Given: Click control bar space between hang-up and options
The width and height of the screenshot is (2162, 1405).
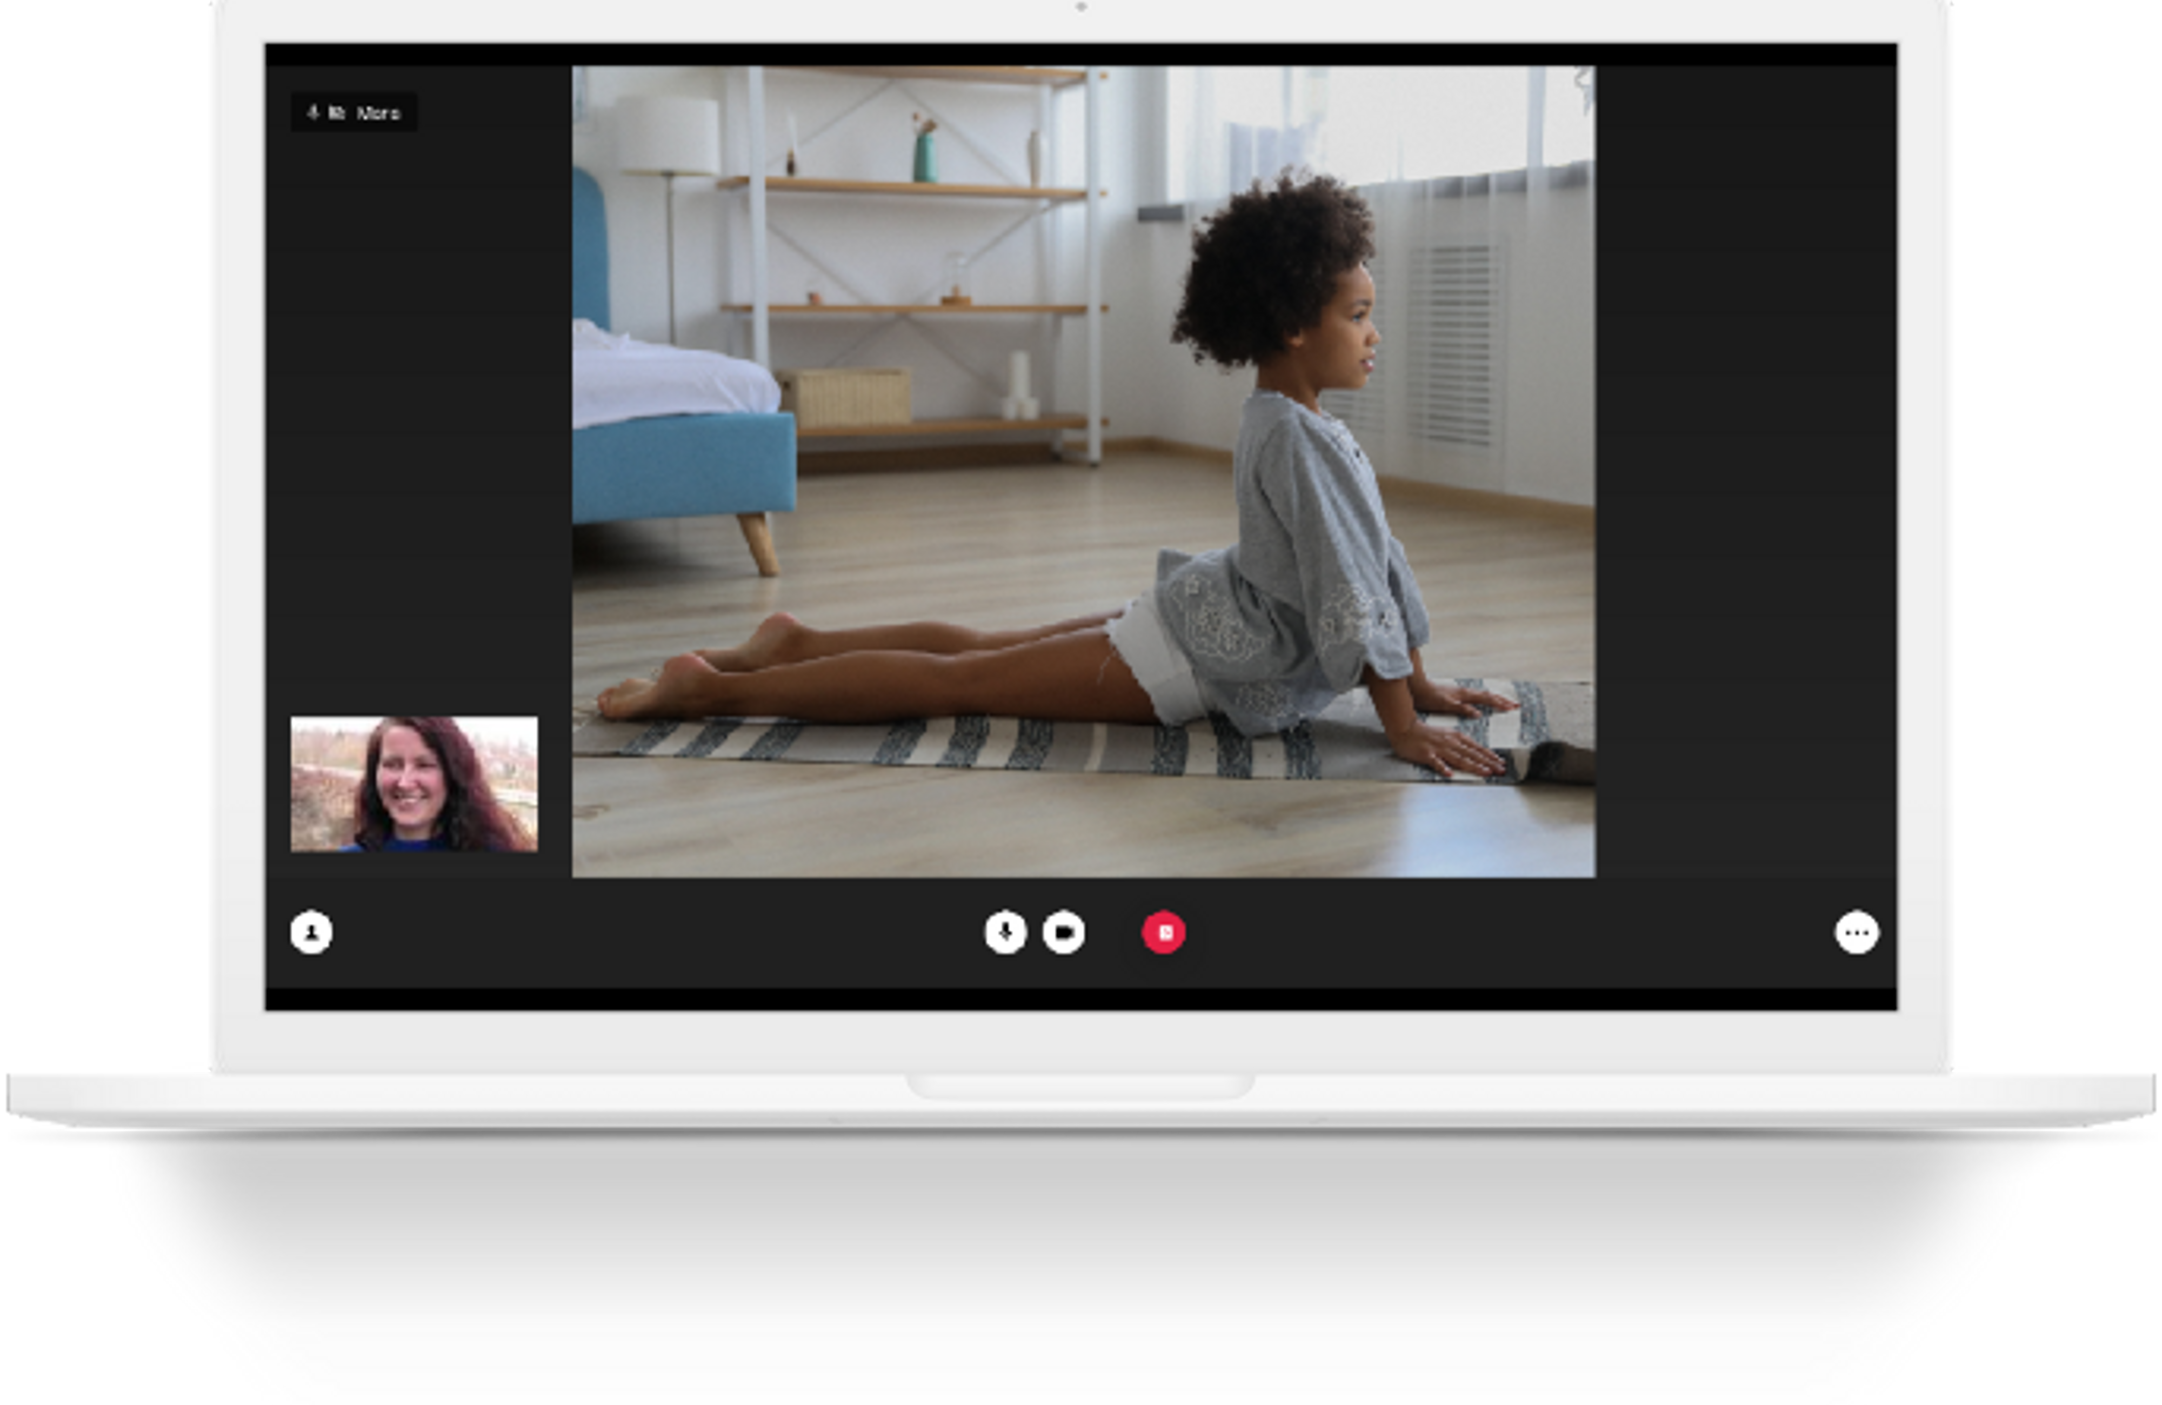Looking at the screenshot, I should pyautogui.click(x=1508, y=933).
